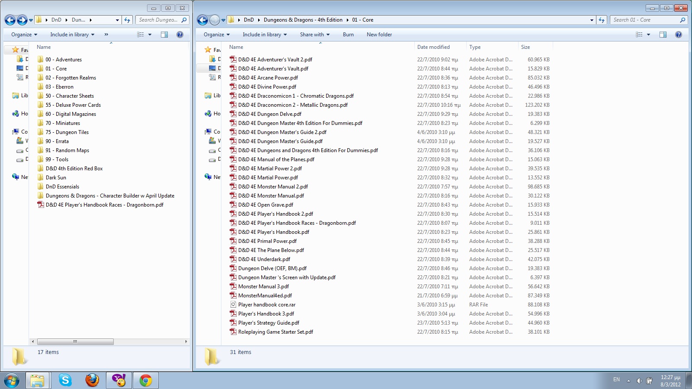This screenshot has height=389, width=692.
Task: Sort by Date modified column
Action: click(x=440, y=47)
